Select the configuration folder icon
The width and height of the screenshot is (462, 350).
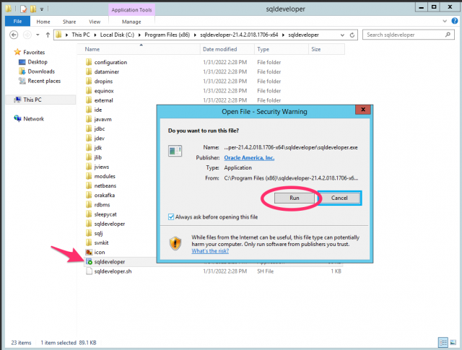[x=89, y=62]
